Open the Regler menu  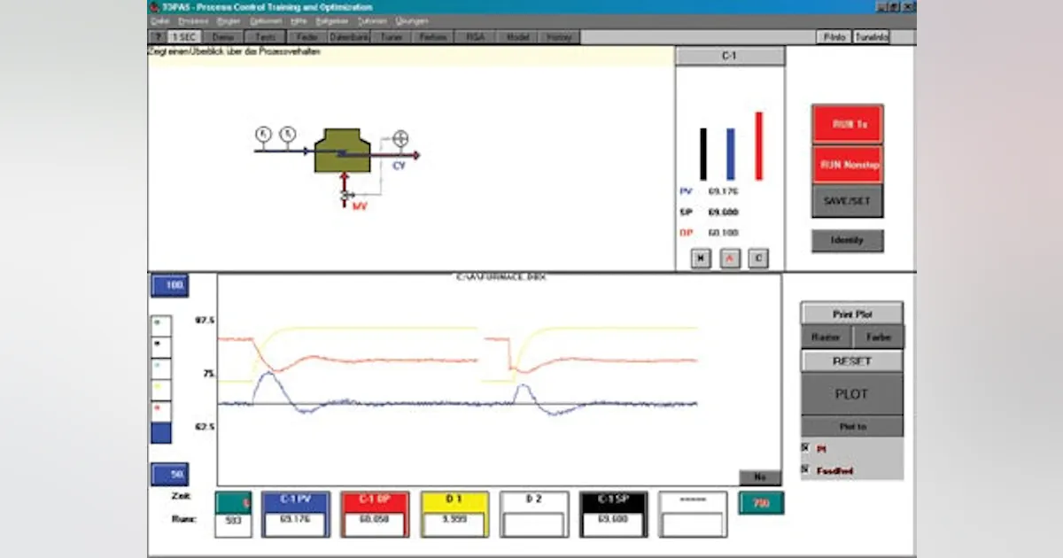pyautogui.click(x=229, y=20)
